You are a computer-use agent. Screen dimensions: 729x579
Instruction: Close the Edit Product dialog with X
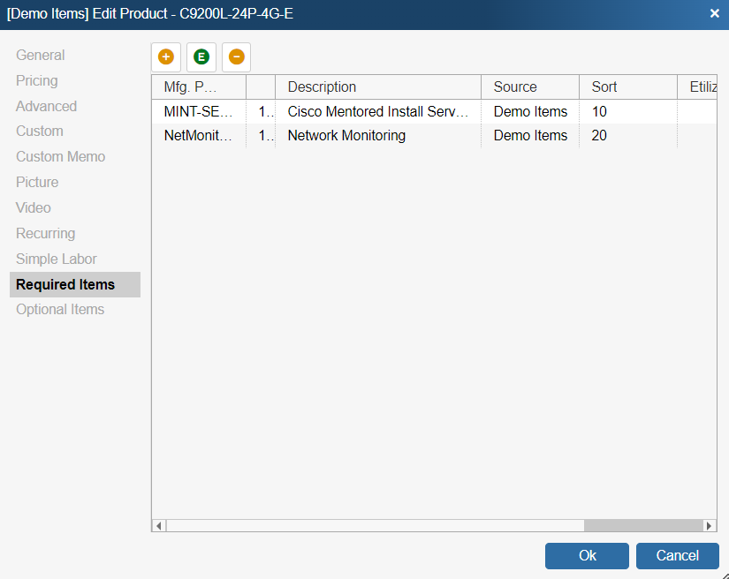coord(714,14)
